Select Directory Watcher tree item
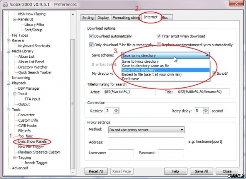 point(33,67)
